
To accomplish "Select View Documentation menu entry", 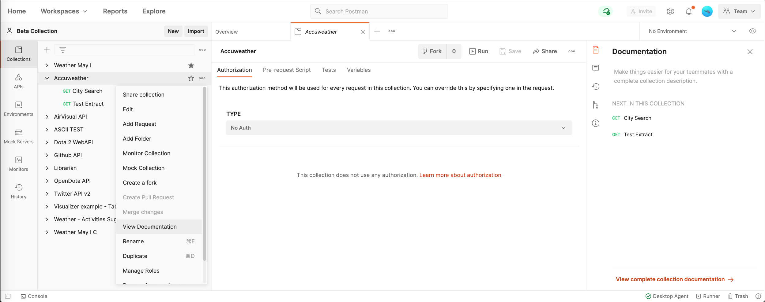I will [159, 227].
